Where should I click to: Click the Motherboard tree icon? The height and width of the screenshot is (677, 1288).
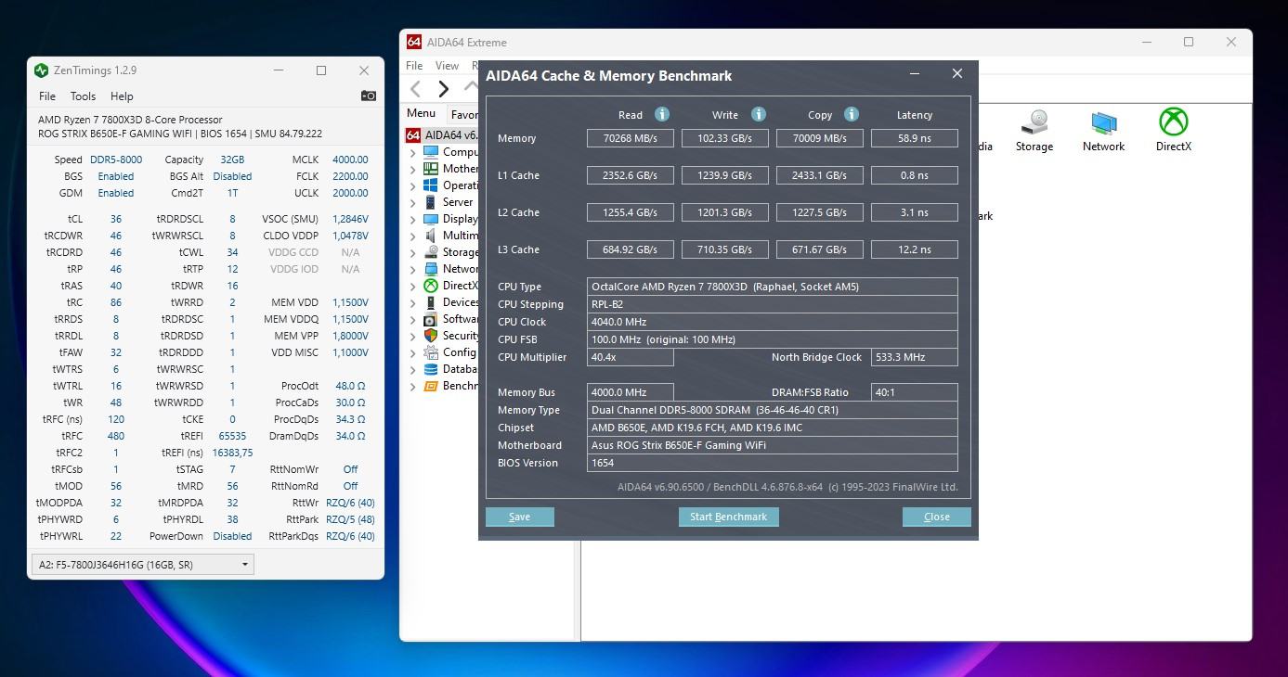click(431, 169)
